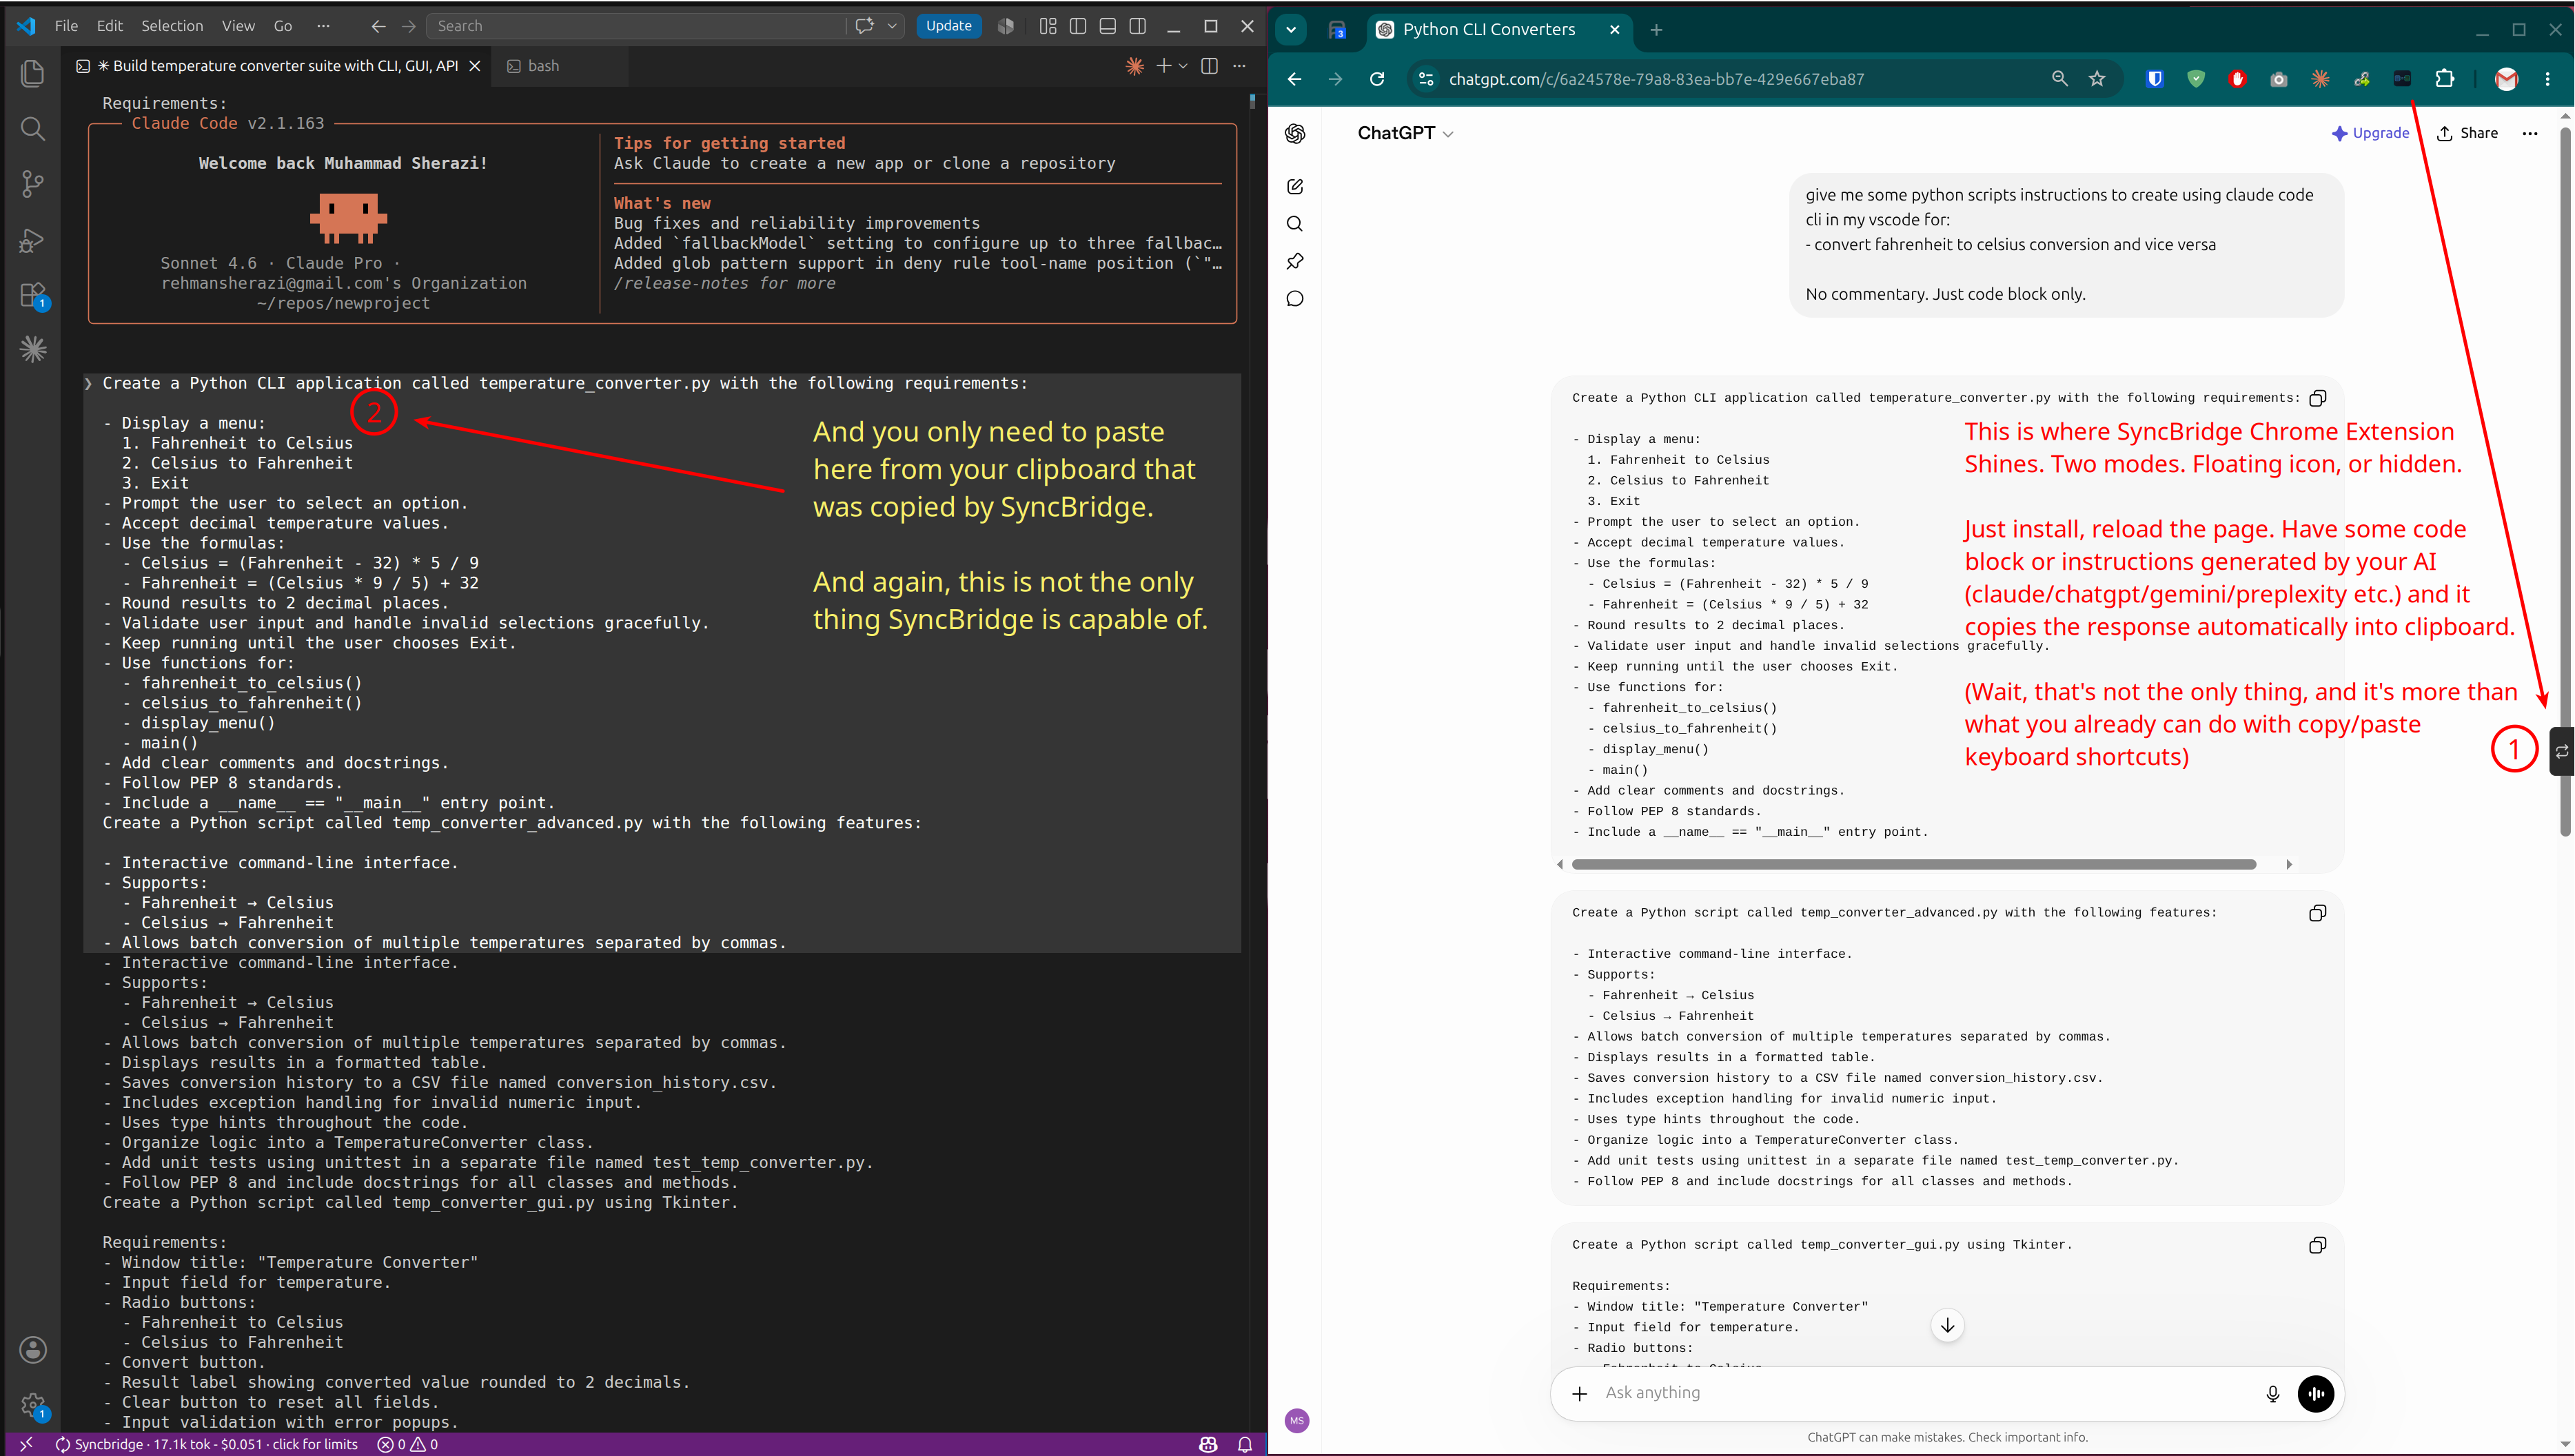Copy the temp_converter_advanced.py code block in ChatGPT
The width and height of the screenshot is (2575, 1456).
[2317, 913]
